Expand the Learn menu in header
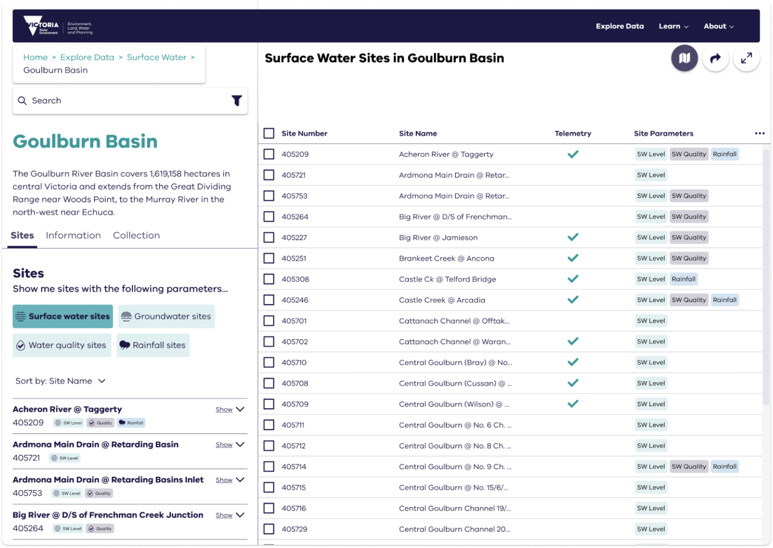The height and width of the screenshot is (548, 773). pyautogui.click(x=673, y=26)
